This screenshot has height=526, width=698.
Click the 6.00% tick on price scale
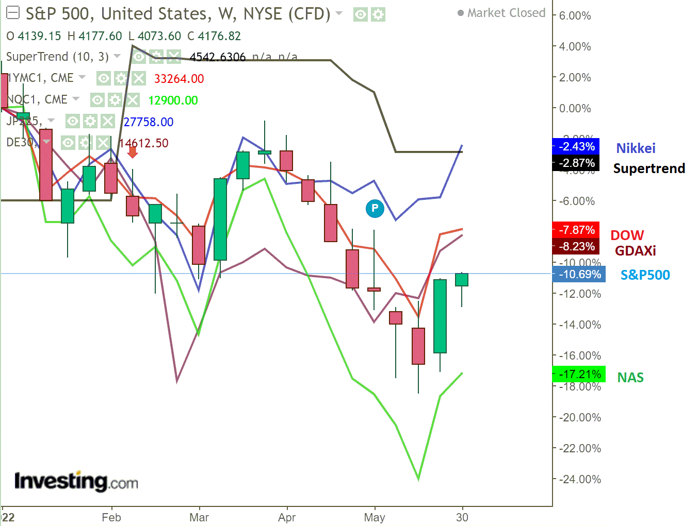pos(575,15)
